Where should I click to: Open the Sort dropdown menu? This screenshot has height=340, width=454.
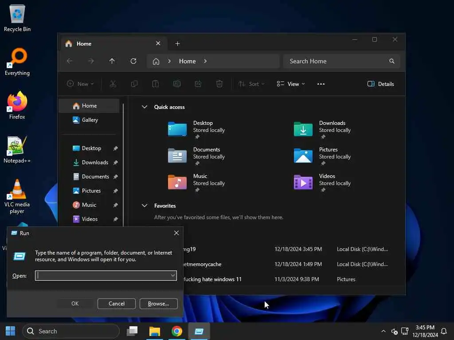(251, 84)
